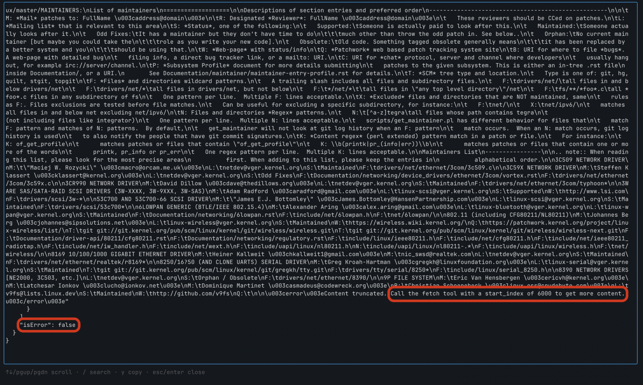Click the name "David Dillow"
The image size is (643, 385).
tap(180, 183)
